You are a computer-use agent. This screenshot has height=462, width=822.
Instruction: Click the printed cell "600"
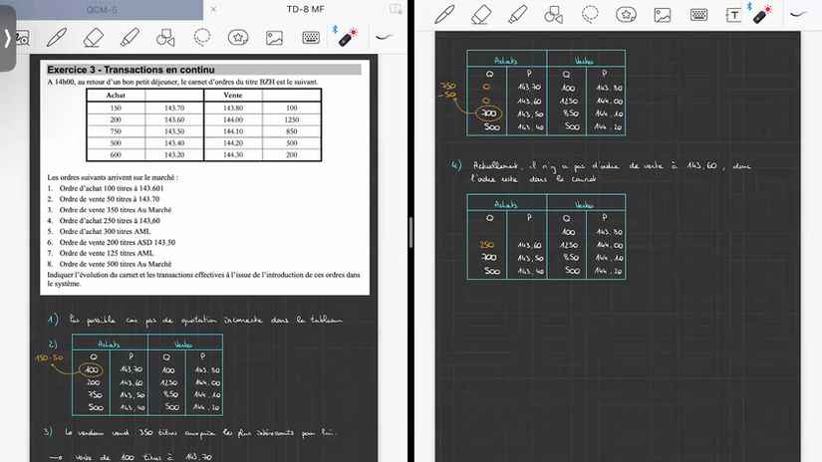tap(116, 155)
